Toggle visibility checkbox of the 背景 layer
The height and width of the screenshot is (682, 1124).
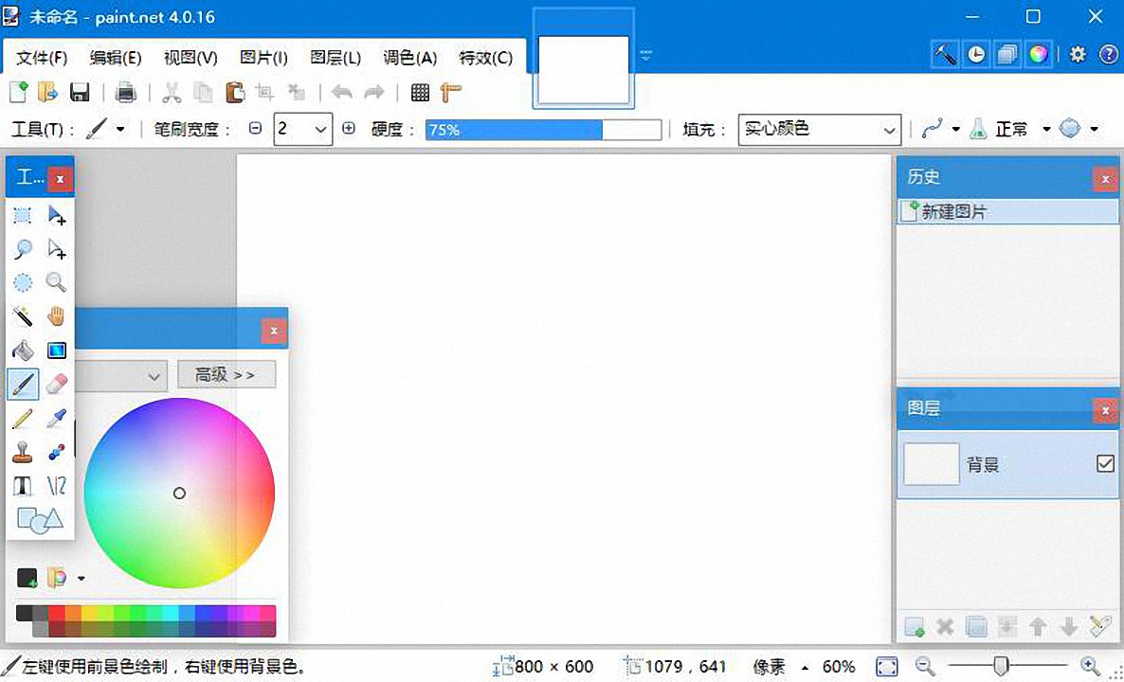click(x=1105, y=463)
